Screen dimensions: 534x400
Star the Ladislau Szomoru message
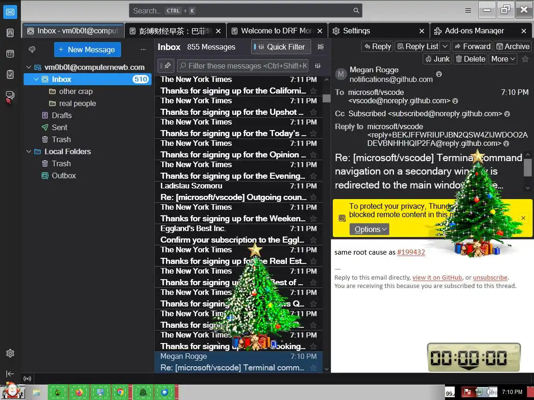point(313,197)
